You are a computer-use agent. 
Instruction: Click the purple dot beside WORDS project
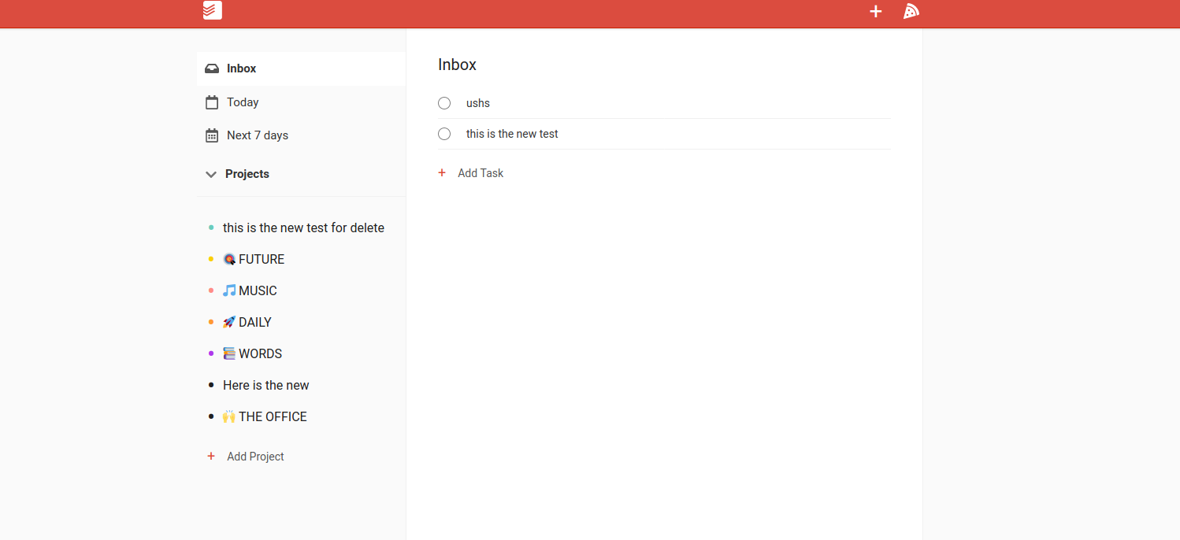point(211,353)
